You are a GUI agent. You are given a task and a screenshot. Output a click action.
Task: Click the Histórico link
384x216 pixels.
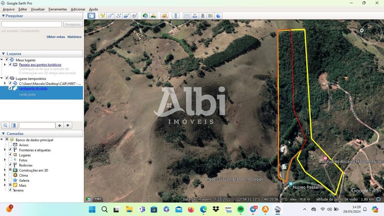(x=74, y=37)
